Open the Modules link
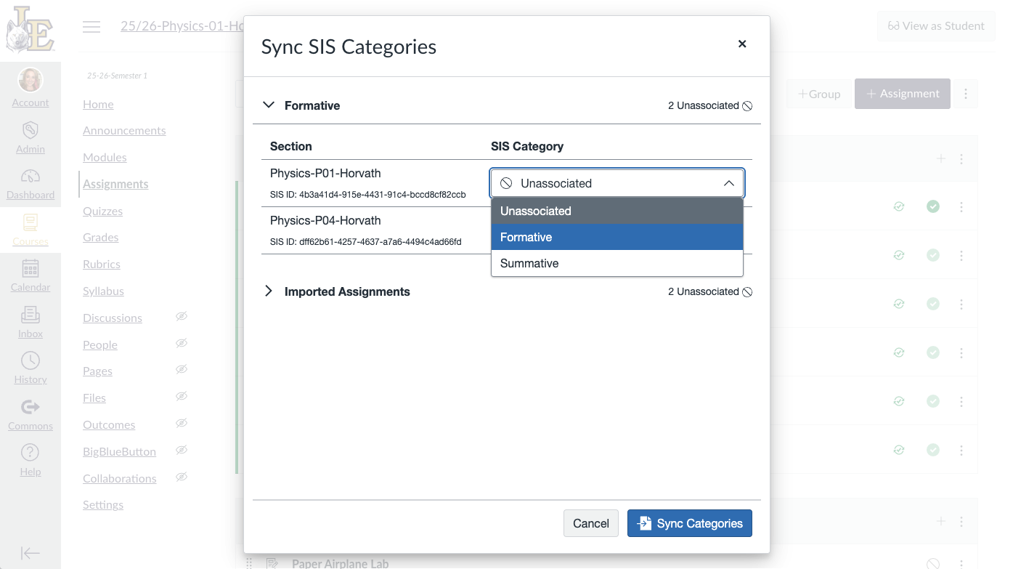Image resolution: width=1013 pixels, height=569 pixels. pos(105,157)
